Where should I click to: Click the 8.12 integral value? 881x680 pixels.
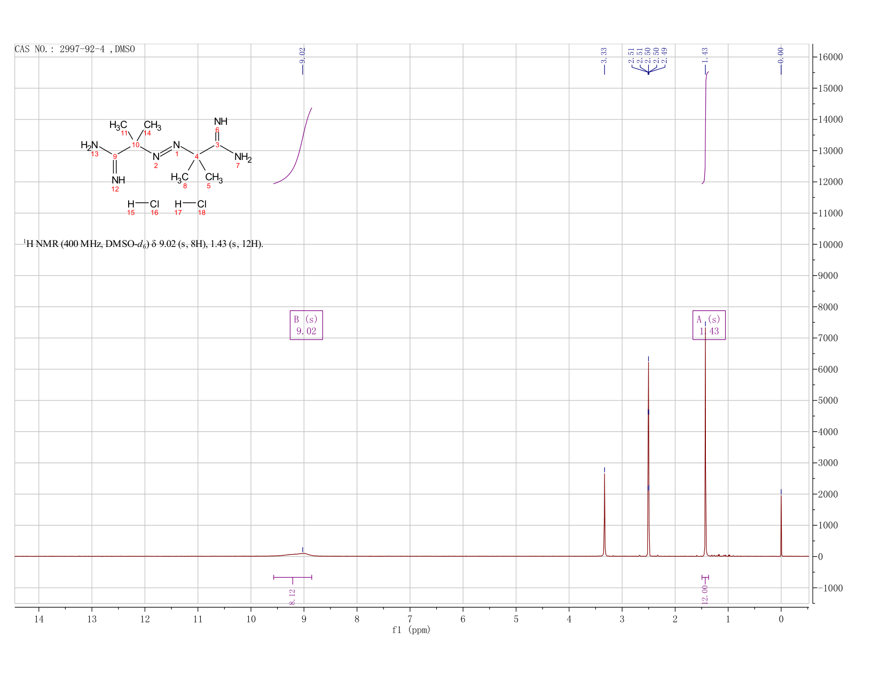(293, 597)
